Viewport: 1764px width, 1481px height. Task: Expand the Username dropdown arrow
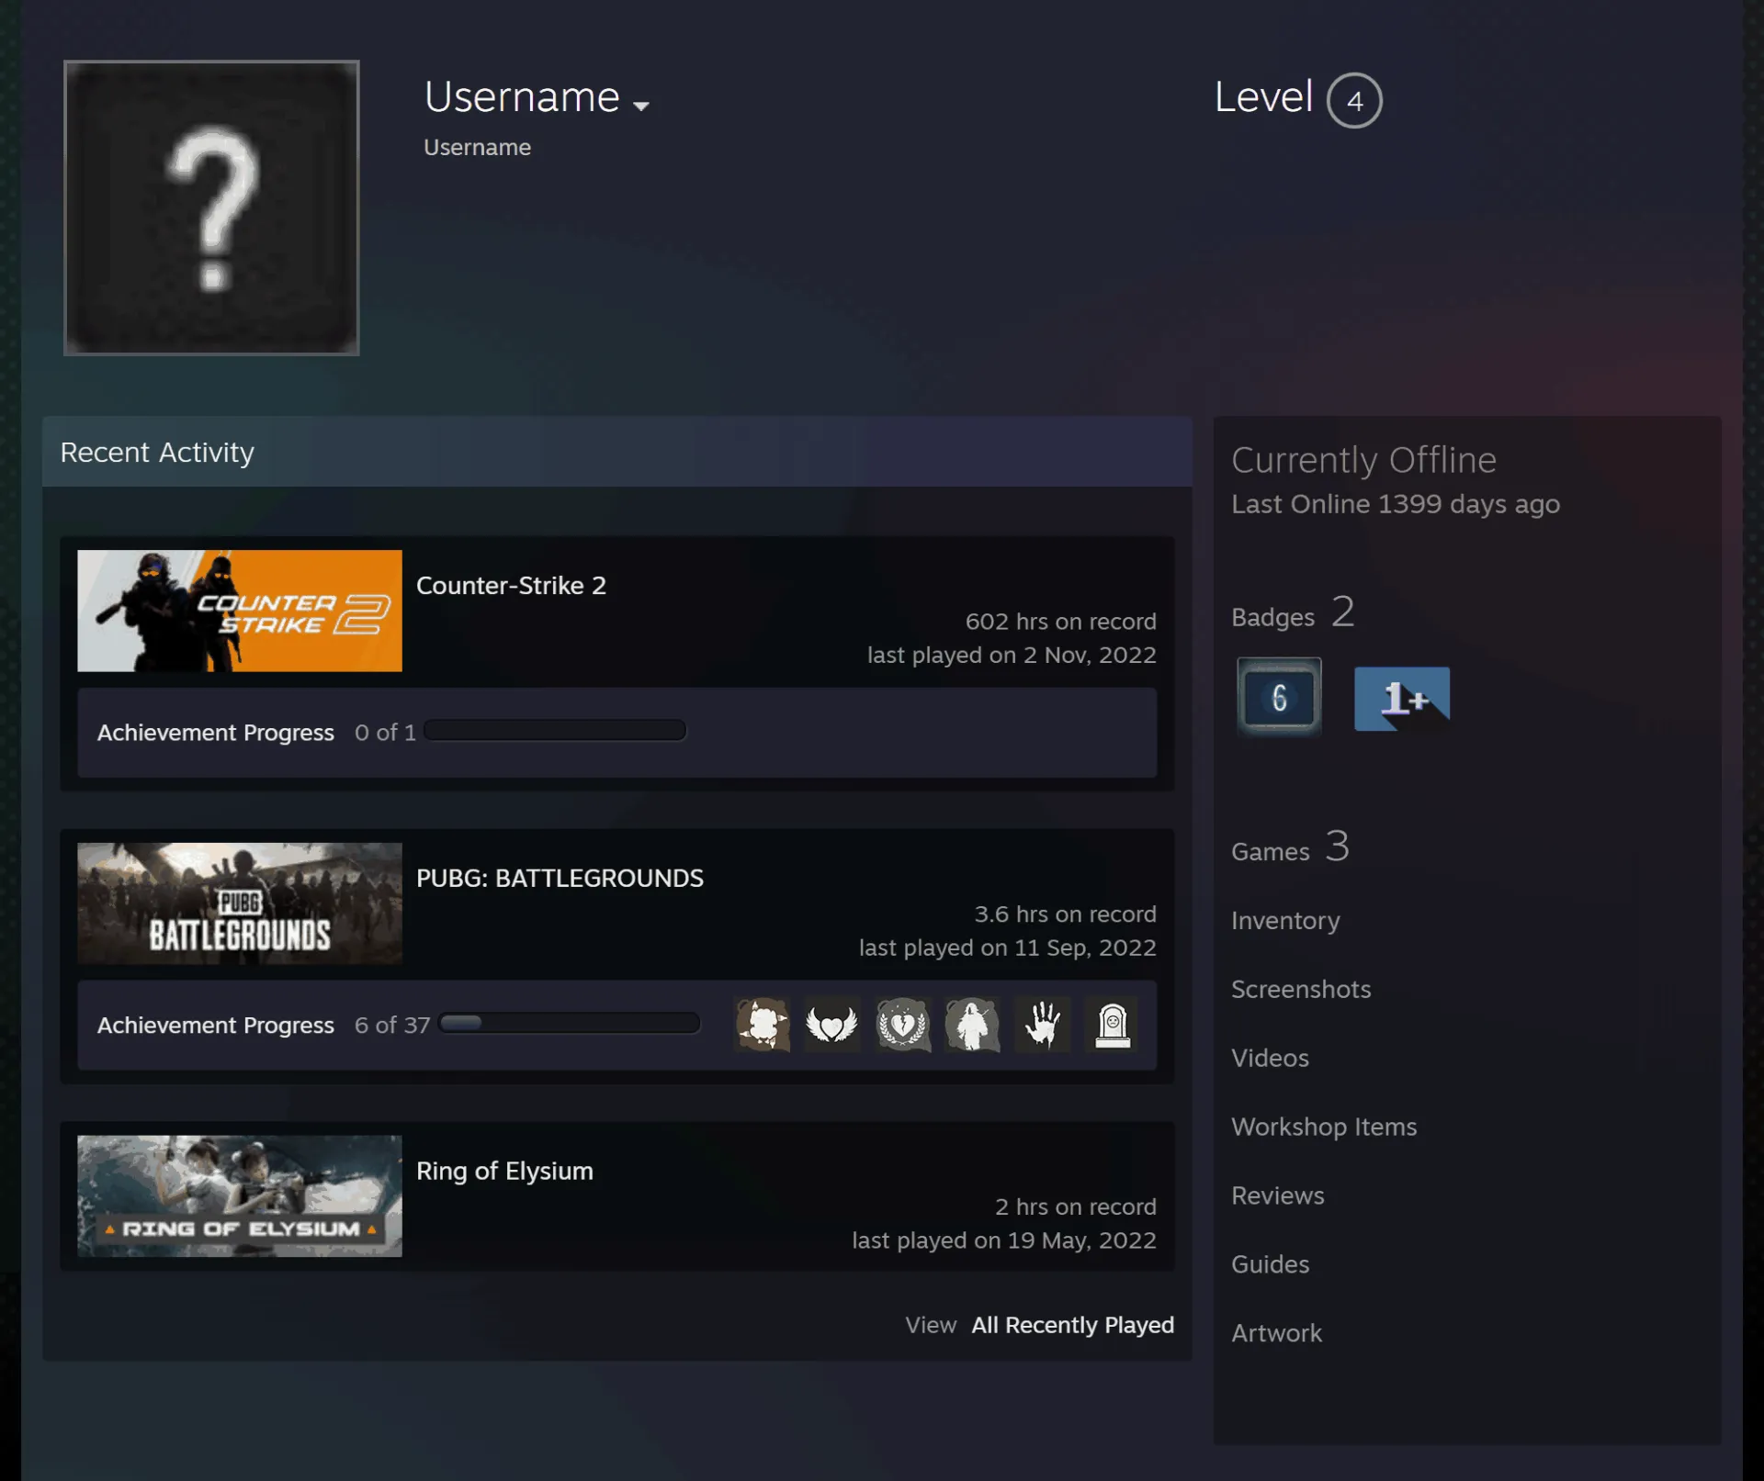[x=641, y=107]
